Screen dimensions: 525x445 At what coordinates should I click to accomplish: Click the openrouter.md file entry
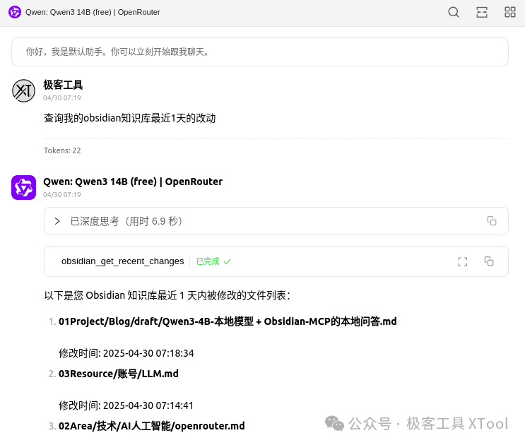click(x=151, y=426)
